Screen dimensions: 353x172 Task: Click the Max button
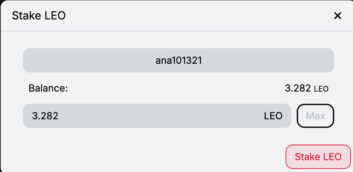point(315,116)
